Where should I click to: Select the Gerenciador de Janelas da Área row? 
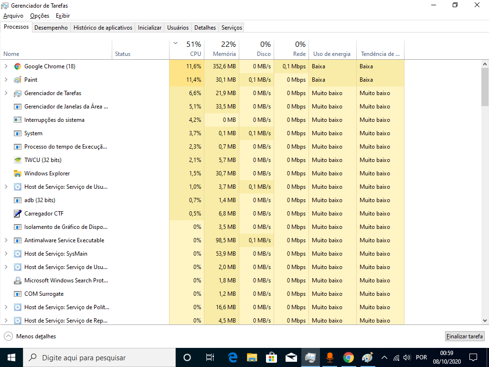[202, 107]
